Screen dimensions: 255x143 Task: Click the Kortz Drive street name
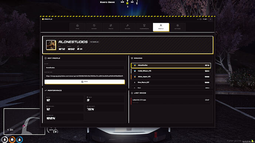coord(107,2)
